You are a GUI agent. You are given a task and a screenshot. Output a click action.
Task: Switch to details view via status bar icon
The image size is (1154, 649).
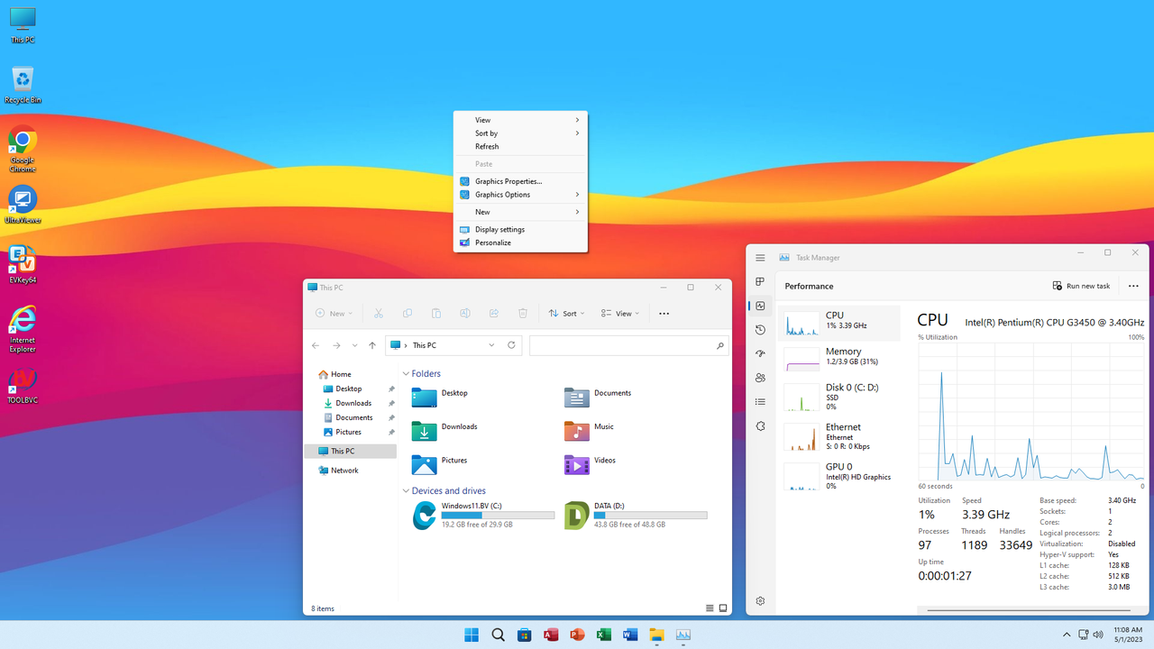point(710,608)
